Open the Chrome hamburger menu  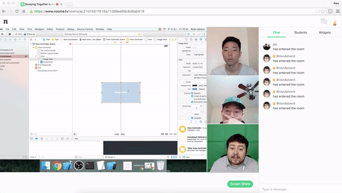tap(338, 11)
